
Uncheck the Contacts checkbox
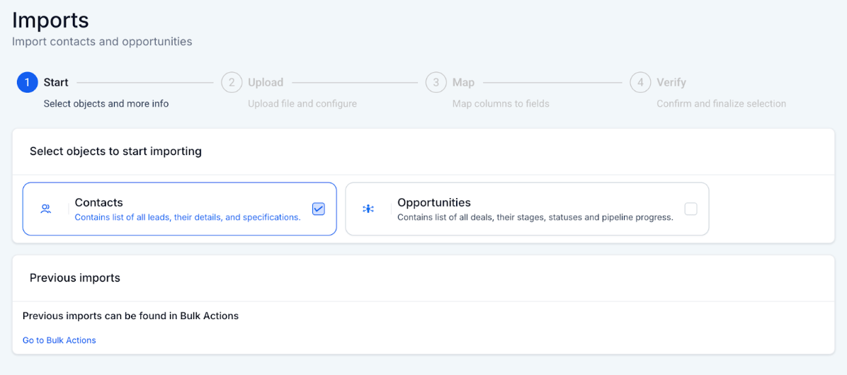[x=319, y=209]
